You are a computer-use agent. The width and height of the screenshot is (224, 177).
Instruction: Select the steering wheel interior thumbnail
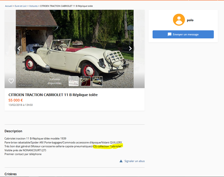86,81
